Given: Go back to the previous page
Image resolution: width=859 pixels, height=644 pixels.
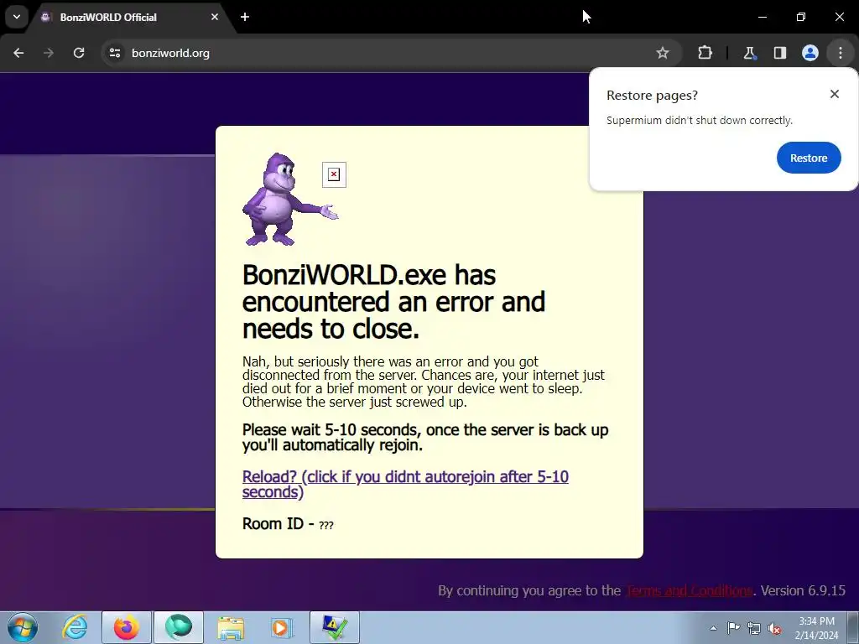Looking at the screenshot, I should coord(18,53).
